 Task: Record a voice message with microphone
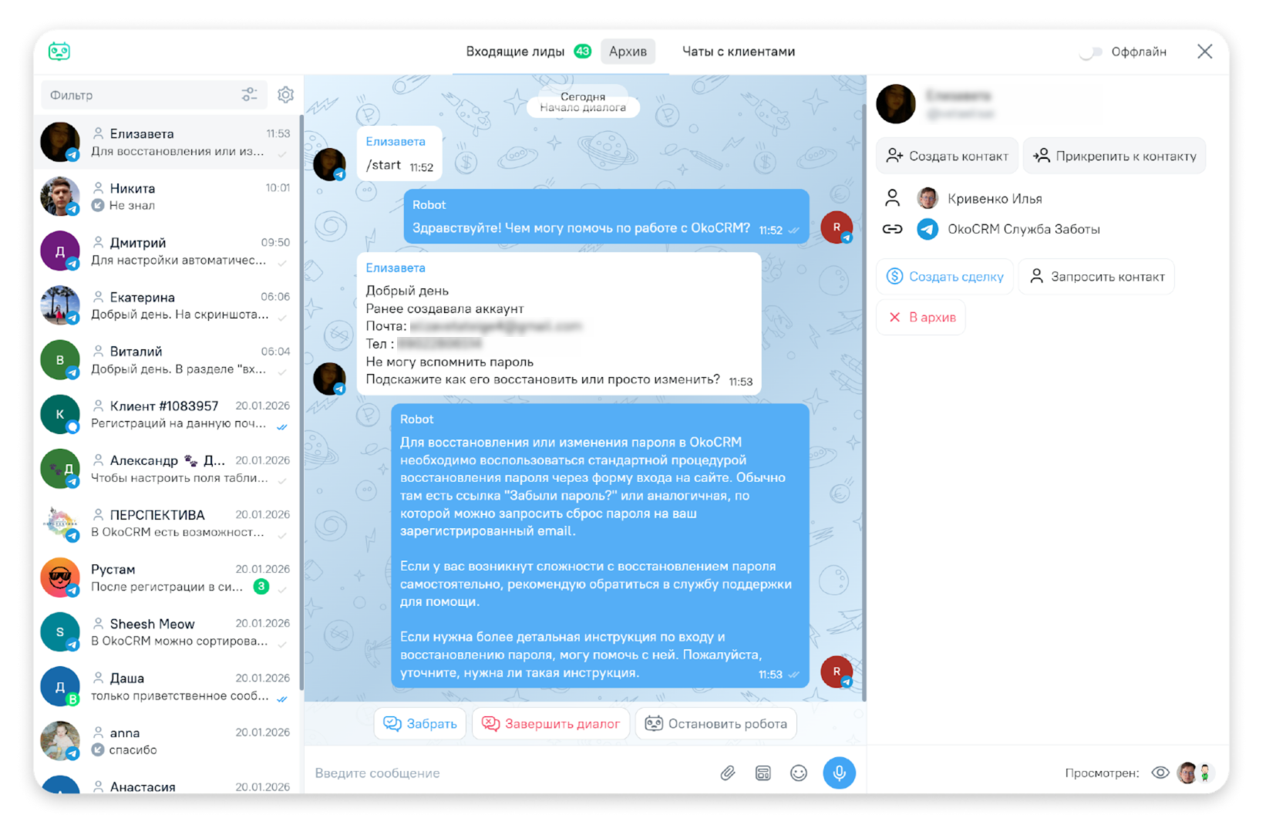point(839,773)
